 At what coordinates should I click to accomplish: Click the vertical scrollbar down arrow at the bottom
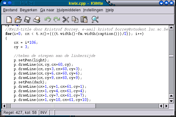point(171,101)
